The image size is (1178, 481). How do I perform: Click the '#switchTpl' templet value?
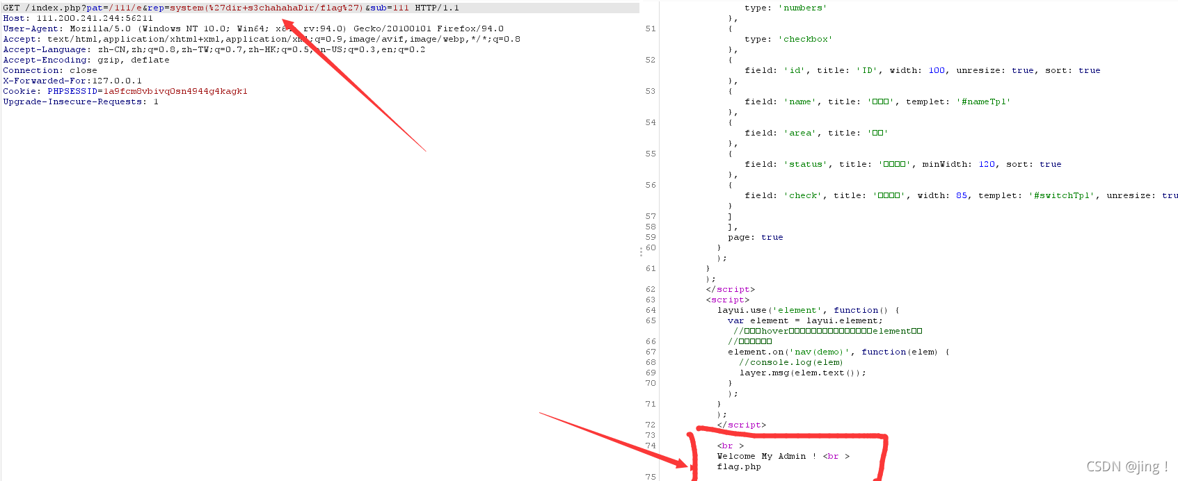coord(1062,195)
